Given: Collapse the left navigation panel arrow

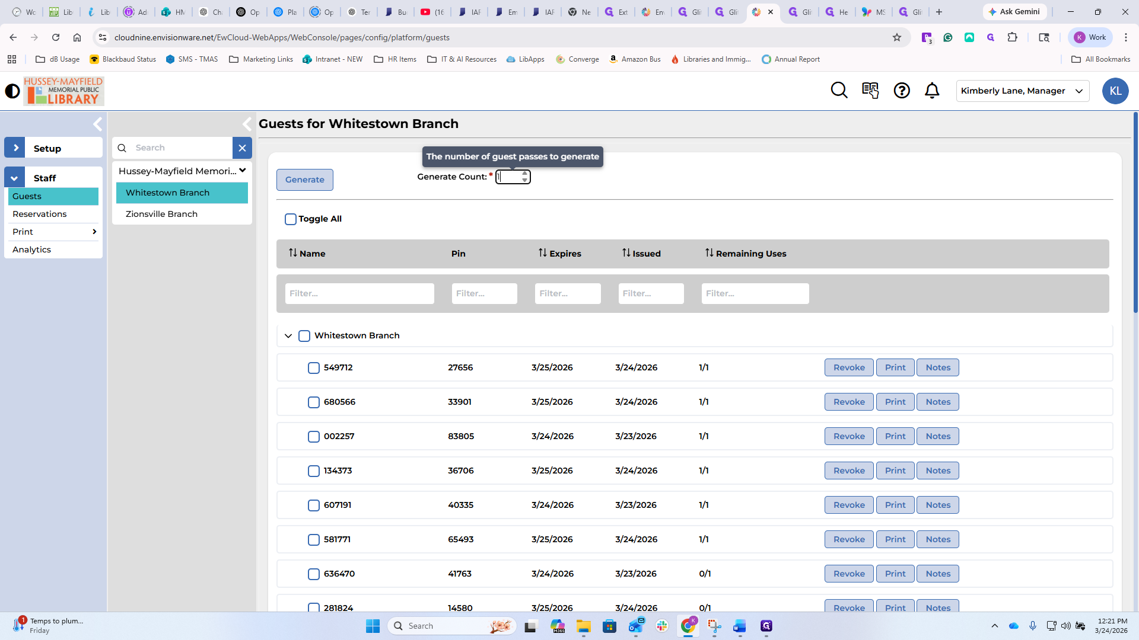Looking at the screenshot, I should [x=98, y=124].
